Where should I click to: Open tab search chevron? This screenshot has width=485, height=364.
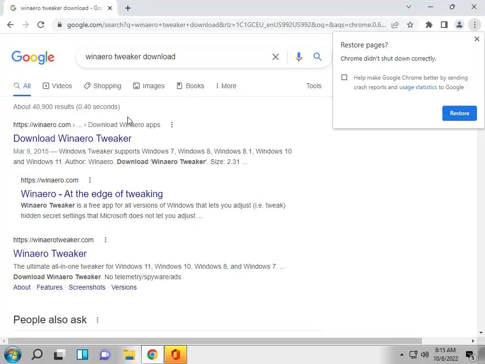coord(409,7)
